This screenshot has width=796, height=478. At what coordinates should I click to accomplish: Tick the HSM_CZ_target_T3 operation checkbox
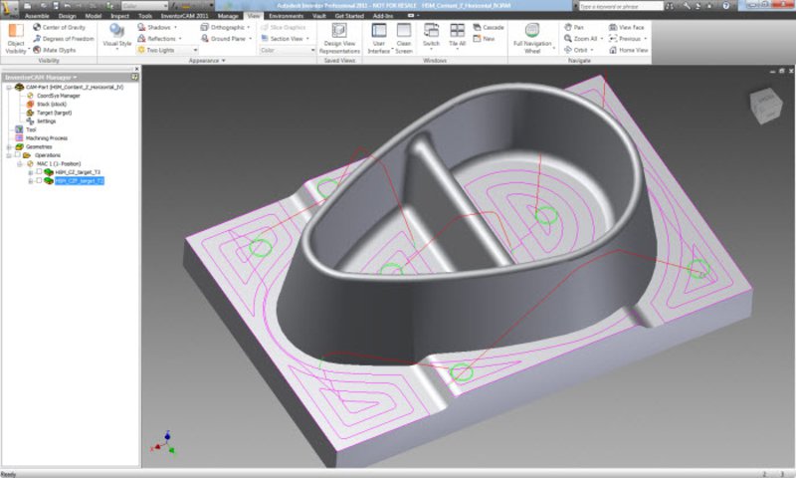tap(39, 172)
